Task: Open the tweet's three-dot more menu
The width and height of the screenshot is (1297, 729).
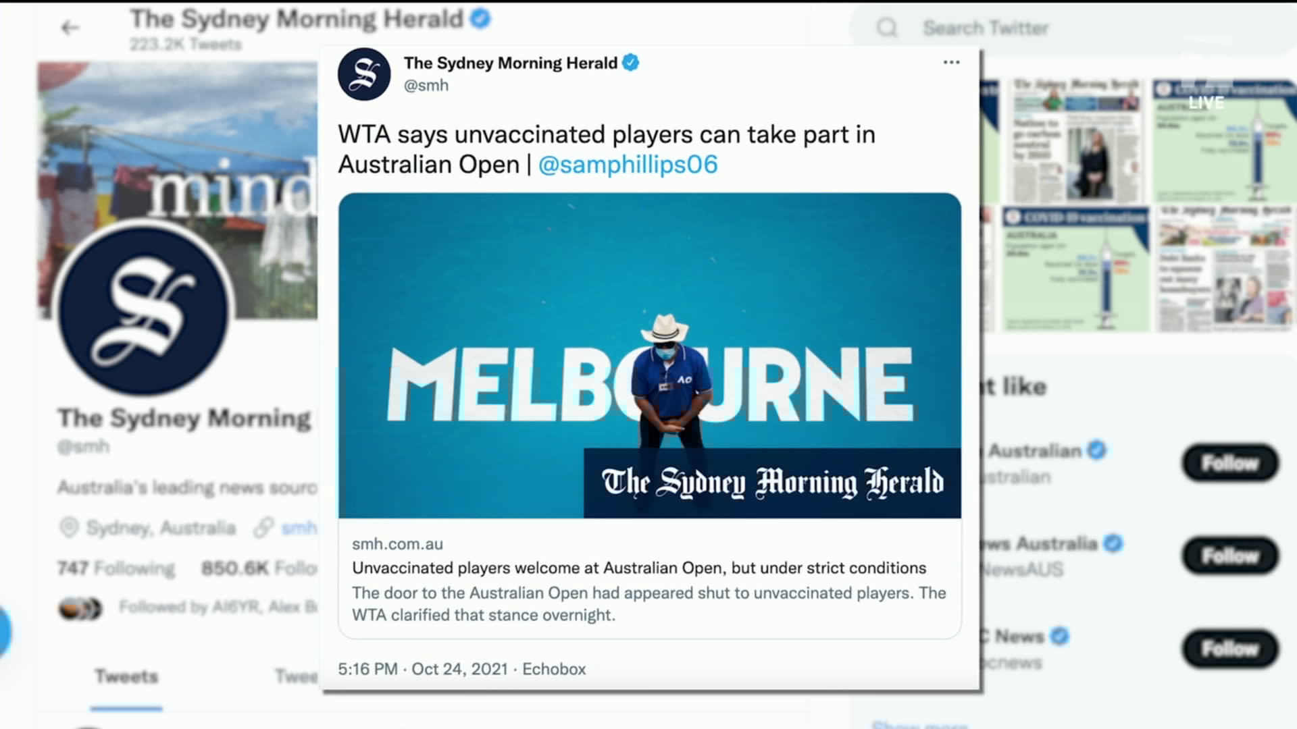Action: click(951, 62)
